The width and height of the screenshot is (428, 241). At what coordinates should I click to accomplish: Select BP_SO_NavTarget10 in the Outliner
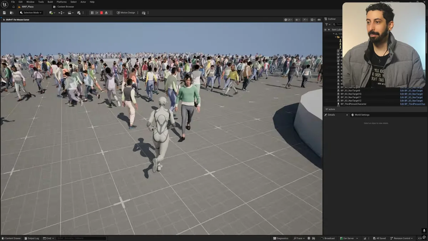pos(351,94)
